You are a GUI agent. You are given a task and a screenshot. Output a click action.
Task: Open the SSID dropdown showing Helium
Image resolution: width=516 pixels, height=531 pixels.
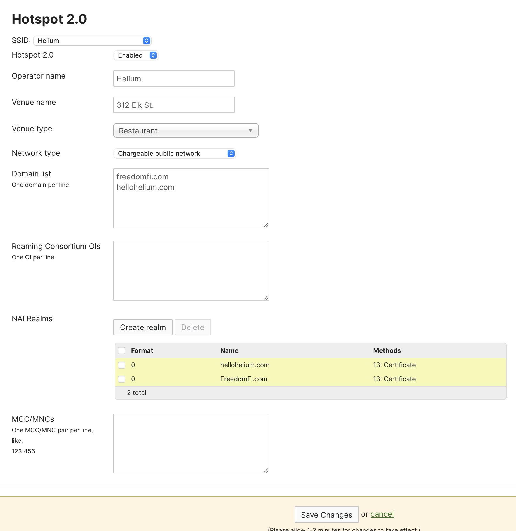[x=92, y=41]
